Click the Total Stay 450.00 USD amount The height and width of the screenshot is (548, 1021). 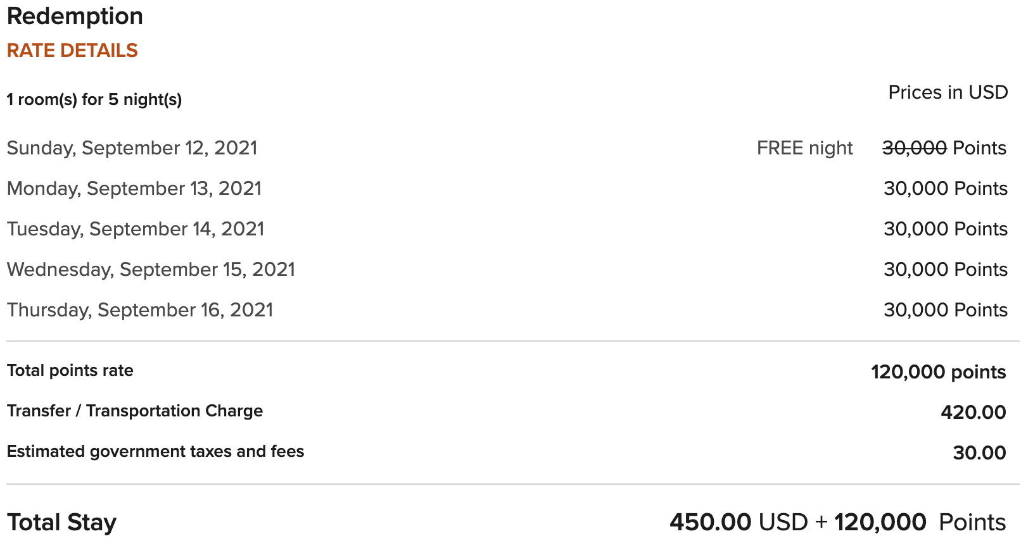[739, 523]
